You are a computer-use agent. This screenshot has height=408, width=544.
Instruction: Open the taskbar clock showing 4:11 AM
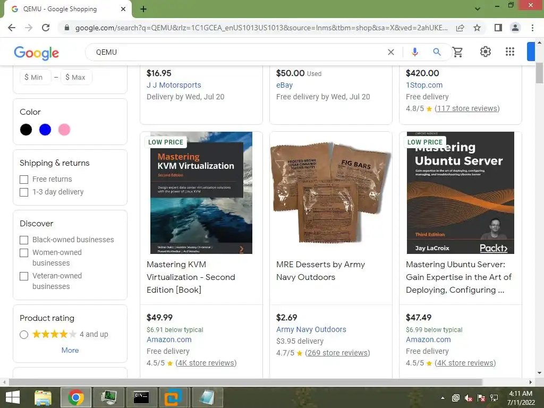coord(521,398)
